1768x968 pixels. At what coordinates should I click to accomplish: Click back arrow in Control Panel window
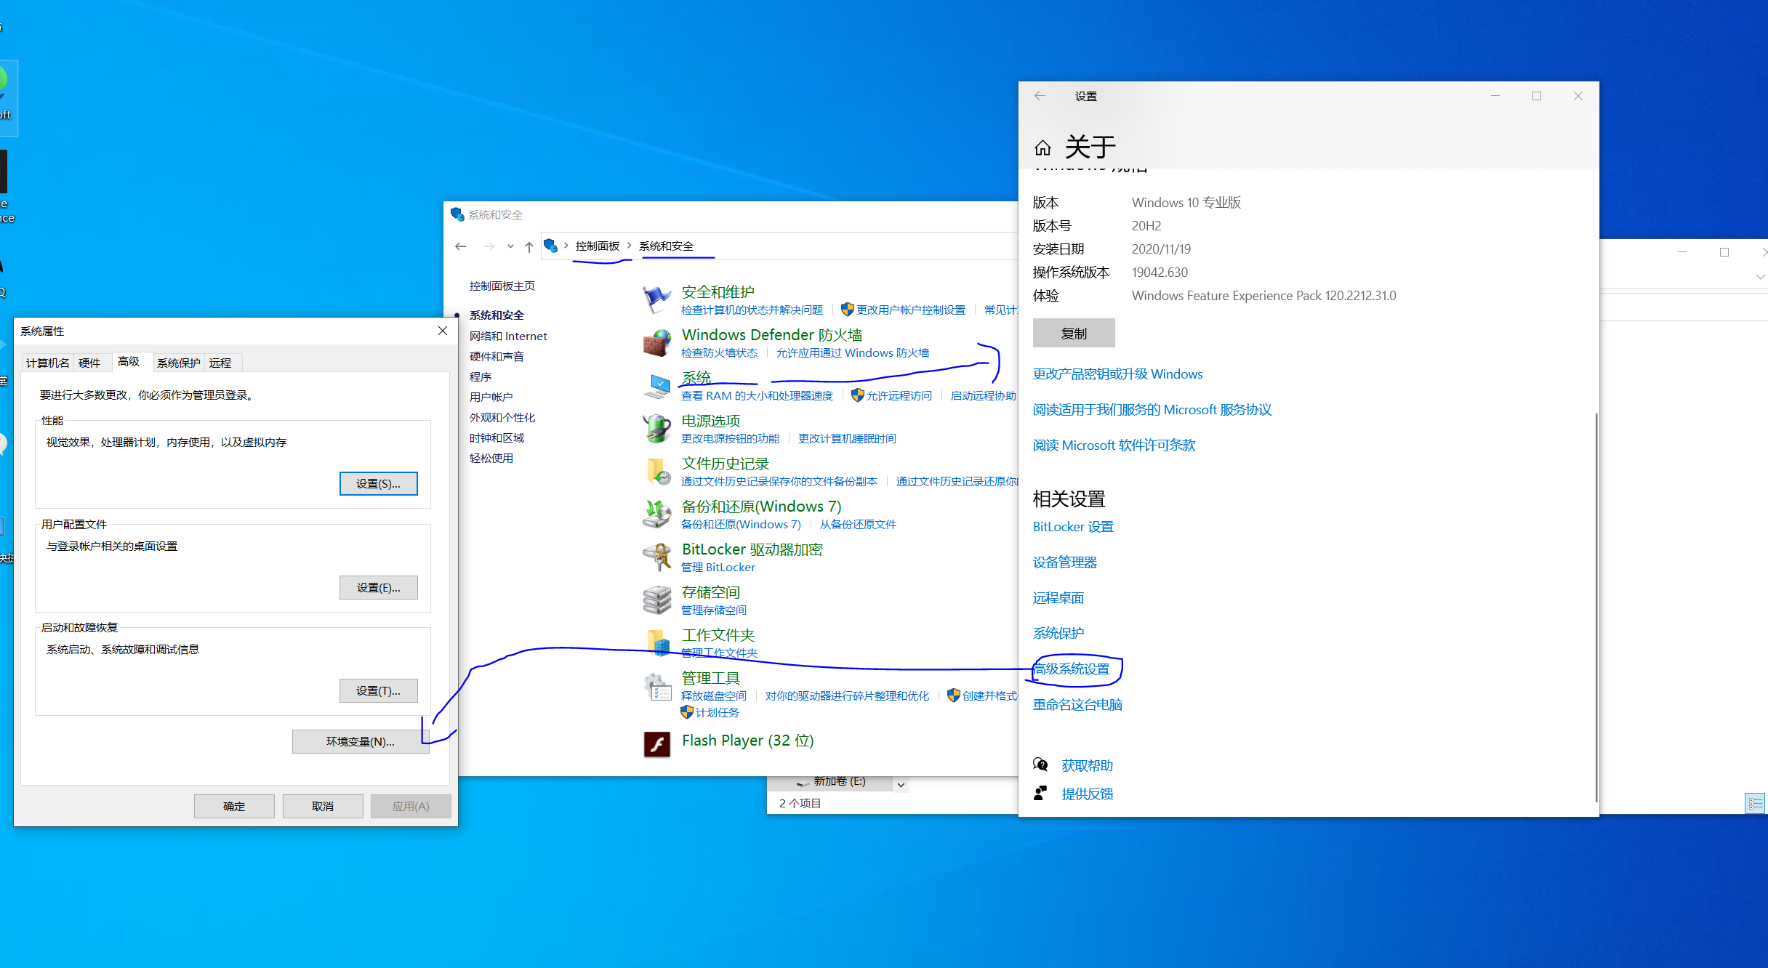(x=461, y=246)
